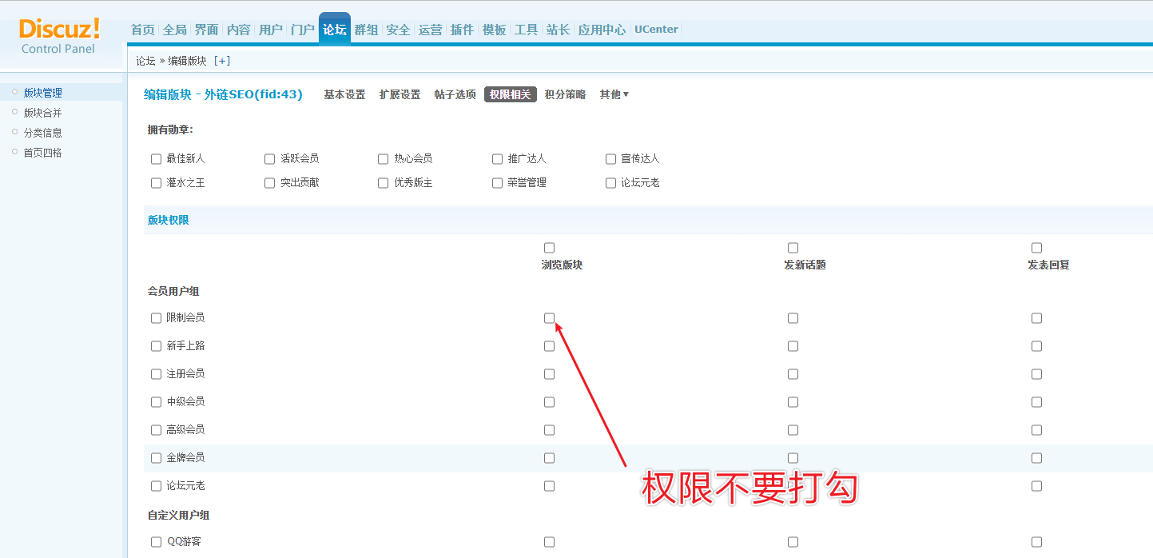This screenshot has width=1153, height=558.
Task: Check the 高级会员 row checkbox
Action: tap(157, 430)
